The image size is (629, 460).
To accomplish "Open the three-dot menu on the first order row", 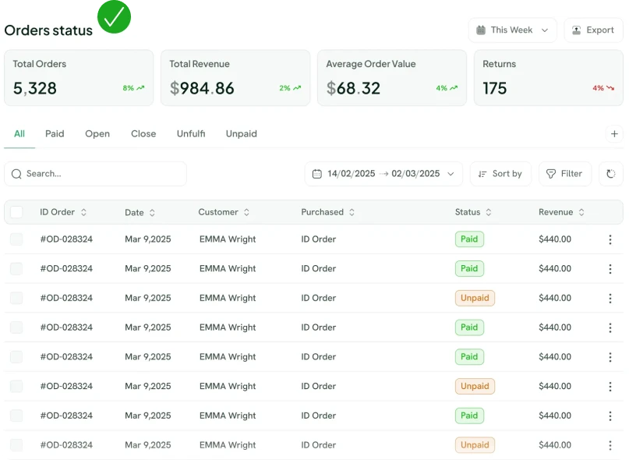I will (x=610, y=239).
